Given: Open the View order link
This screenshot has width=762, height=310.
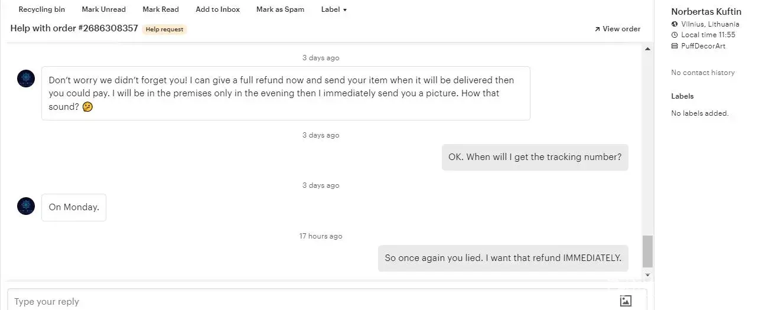Looking at the screenshot, I should tap(617, 29).
